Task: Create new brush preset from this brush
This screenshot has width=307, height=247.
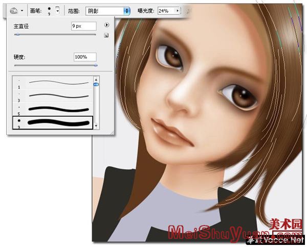Action: [x=106, y=35]
